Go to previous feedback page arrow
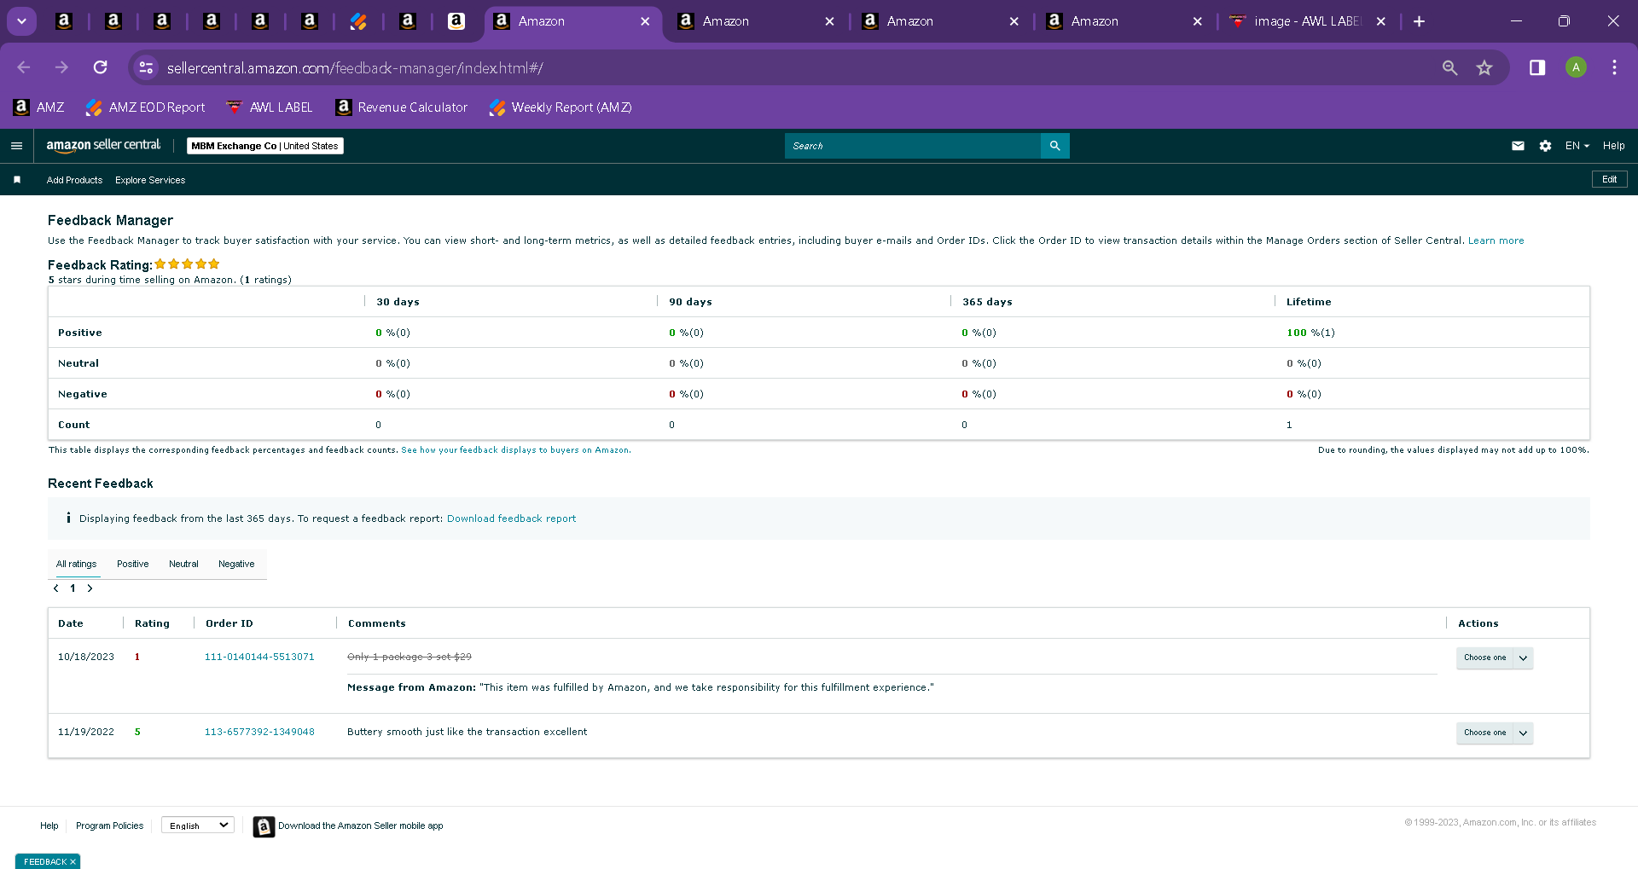 click(x=56, y=588)
